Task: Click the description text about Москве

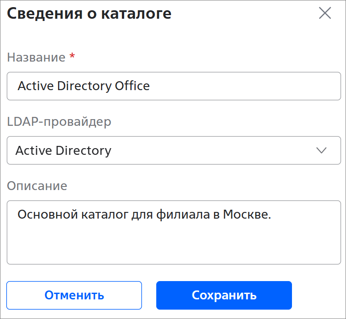Action: pyautogui.click(x=144, y=215)
